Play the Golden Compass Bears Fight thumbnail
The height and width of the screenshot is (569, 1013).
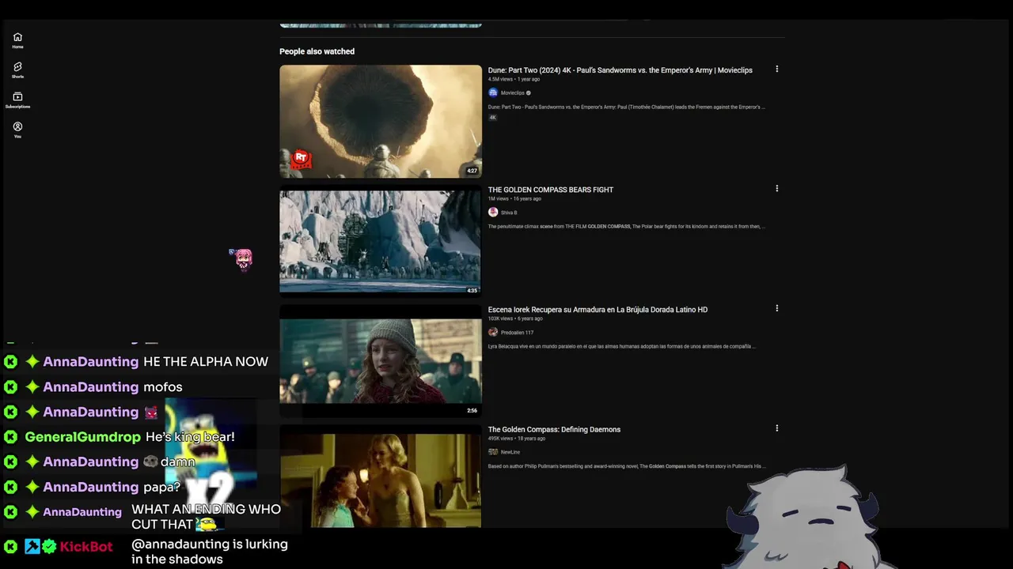click(380, 241)
